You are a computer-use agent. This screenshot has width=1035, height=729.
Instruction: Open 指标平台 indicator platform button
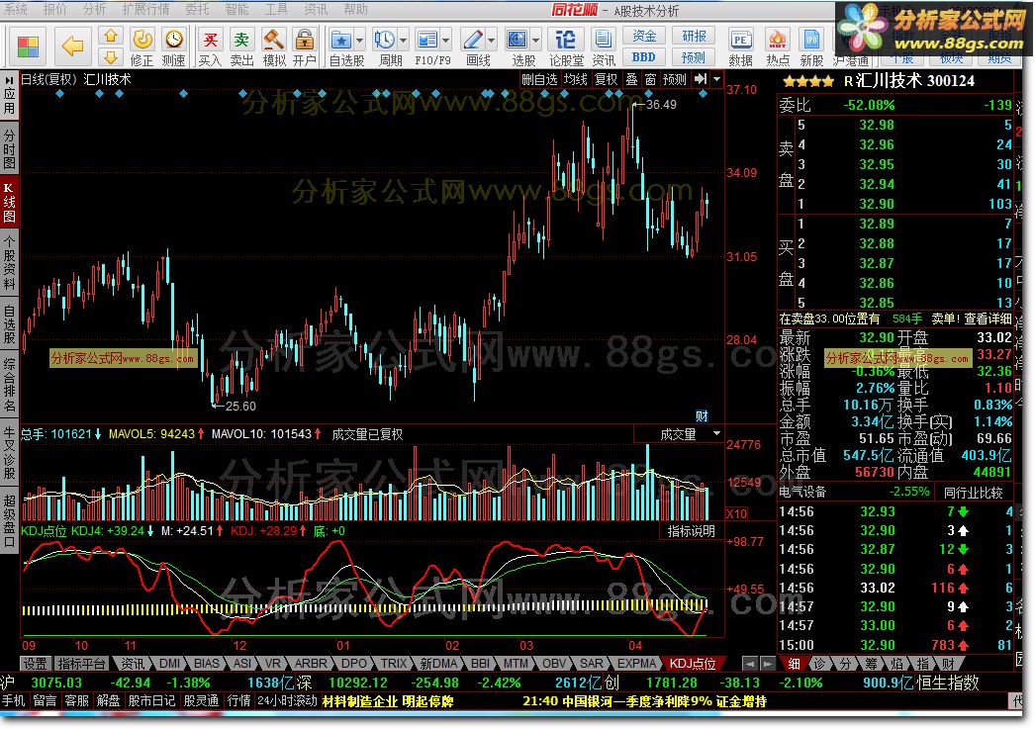coord(81,663)
